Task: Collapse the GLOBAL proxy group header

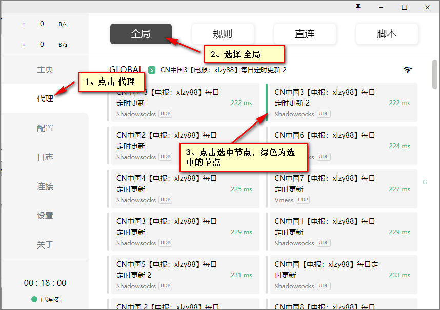Action: [x=126, y=70]
